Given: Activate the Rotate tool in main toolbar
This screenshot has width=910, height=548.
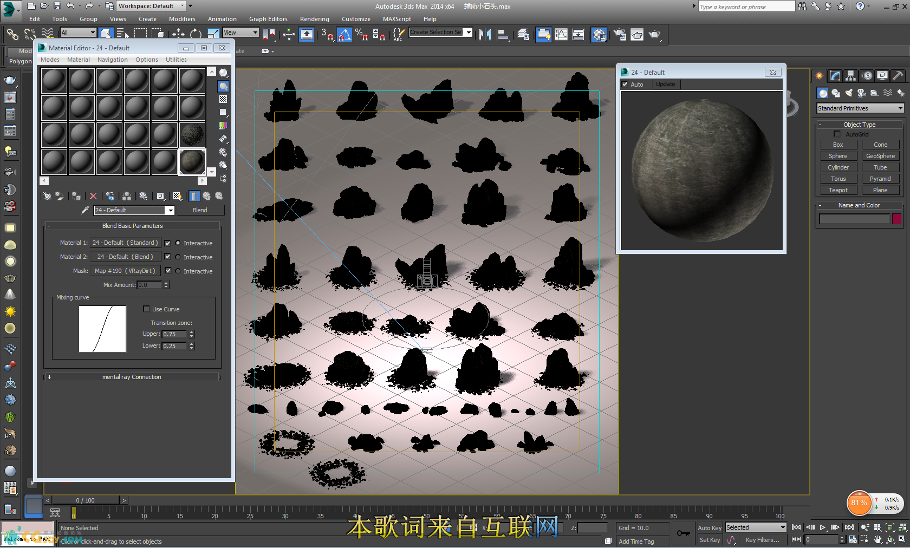Looking at the screenshot, I should pos(196,34).
